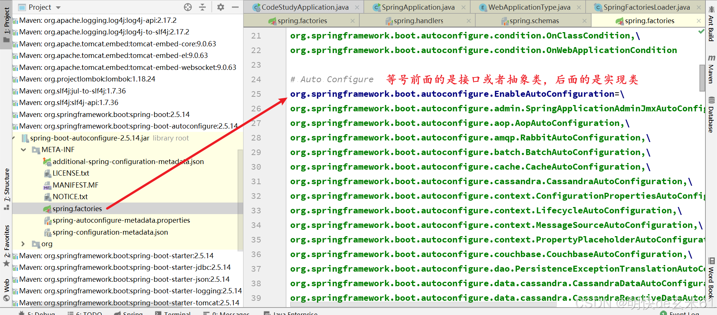
Task: Switch to SpringFactoriesLoader.java tab
Action: (x=646, y=7)
